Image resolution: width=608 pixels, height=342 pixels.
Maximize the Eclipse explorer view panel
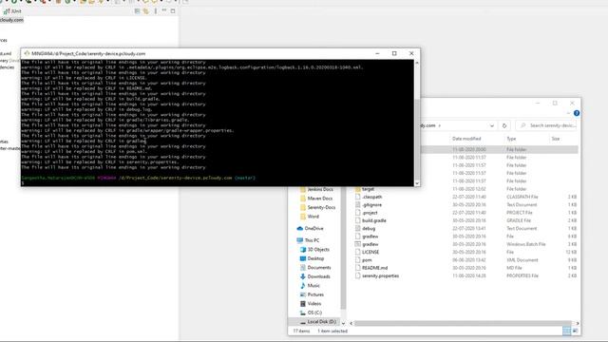point(173,10)
